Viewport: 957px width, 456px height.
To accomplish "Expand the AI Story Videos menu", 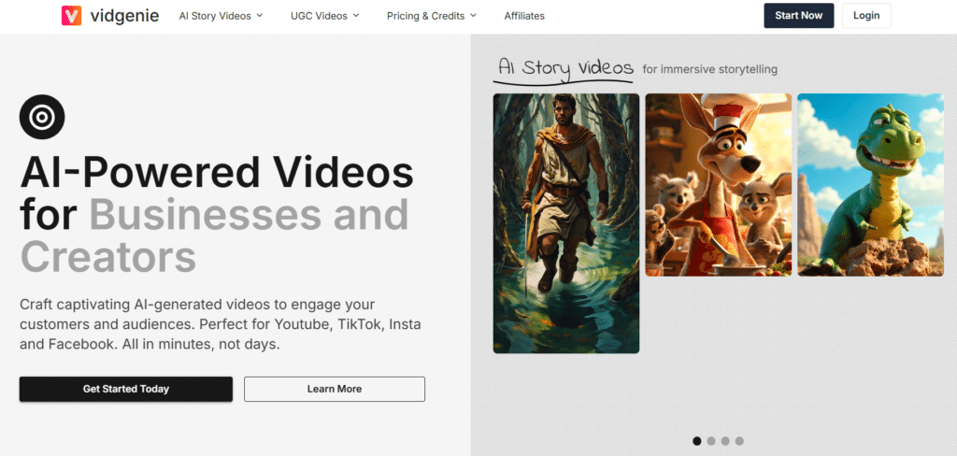I will click(221, 16).
